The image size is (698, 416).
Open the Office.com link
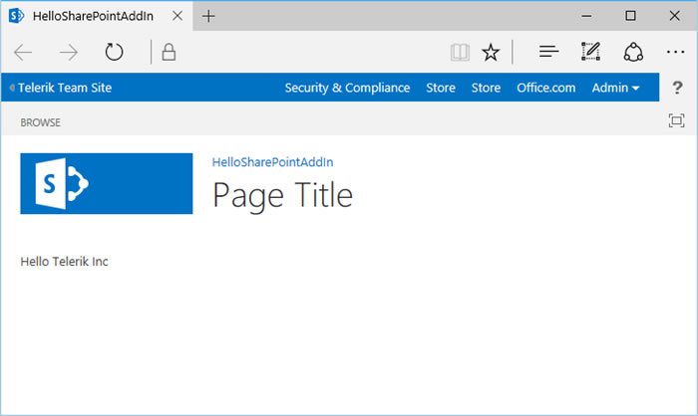(545, 88)
